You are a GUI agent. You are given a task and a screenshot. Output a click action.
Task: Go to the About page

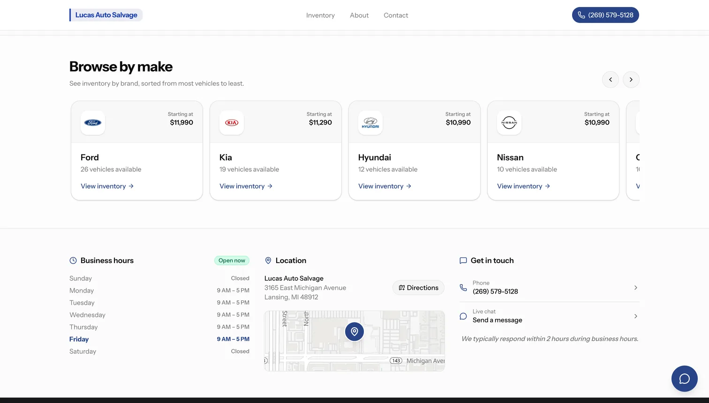pos(359,15)
